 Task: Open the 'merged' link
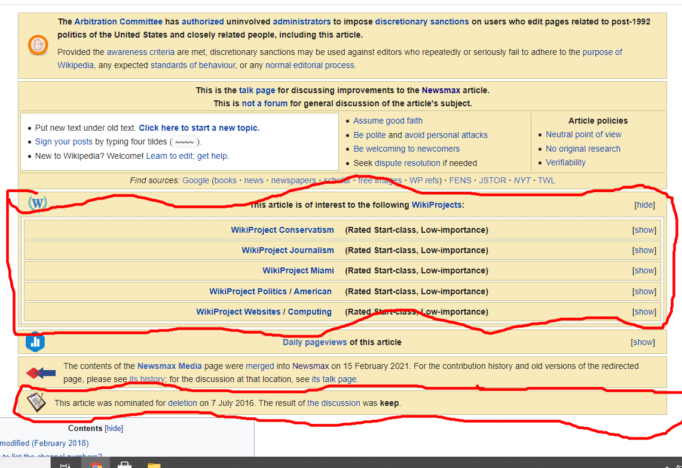[x=259, y=367]
